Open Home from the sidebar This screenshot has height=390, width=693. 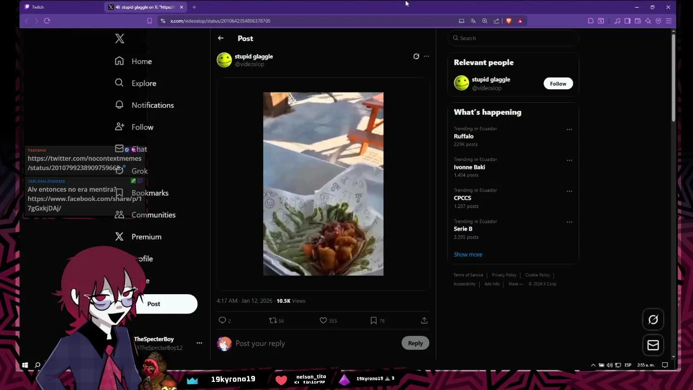pos(141,61)
